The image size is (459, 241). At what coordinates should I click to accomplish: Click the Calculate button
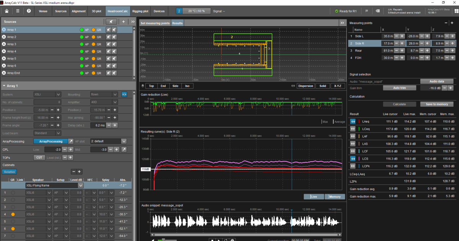coord(399,104)
